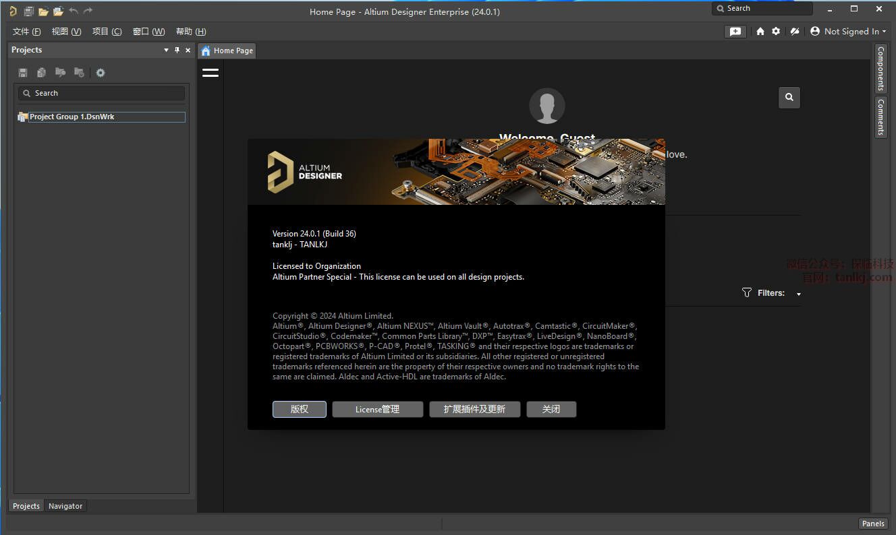Open the Components side panel tab

coord(880,69)
